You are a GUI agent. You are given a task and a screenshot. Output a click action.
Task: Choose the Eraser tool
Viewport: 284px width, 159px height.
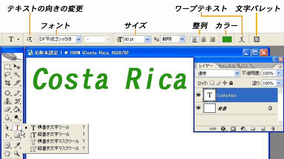coord(7,109)
